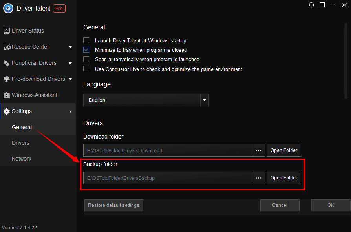The height and width of the screenshot is (232, 351).
Task: Expand the Peripheral Drivers submenu arrow
Action: click(x=70, y=63)
